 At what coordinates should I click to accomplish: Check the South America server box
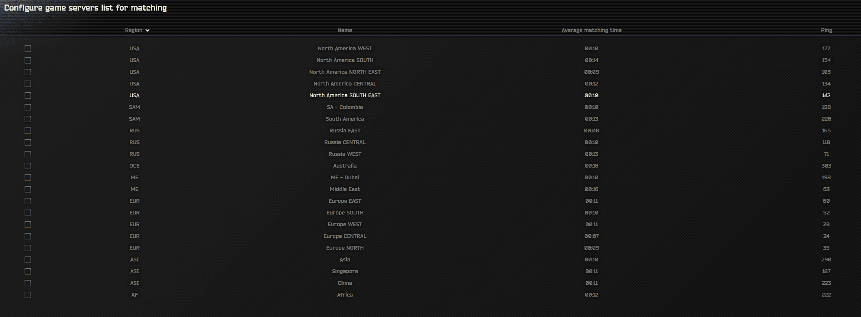[x=28, y=119]
